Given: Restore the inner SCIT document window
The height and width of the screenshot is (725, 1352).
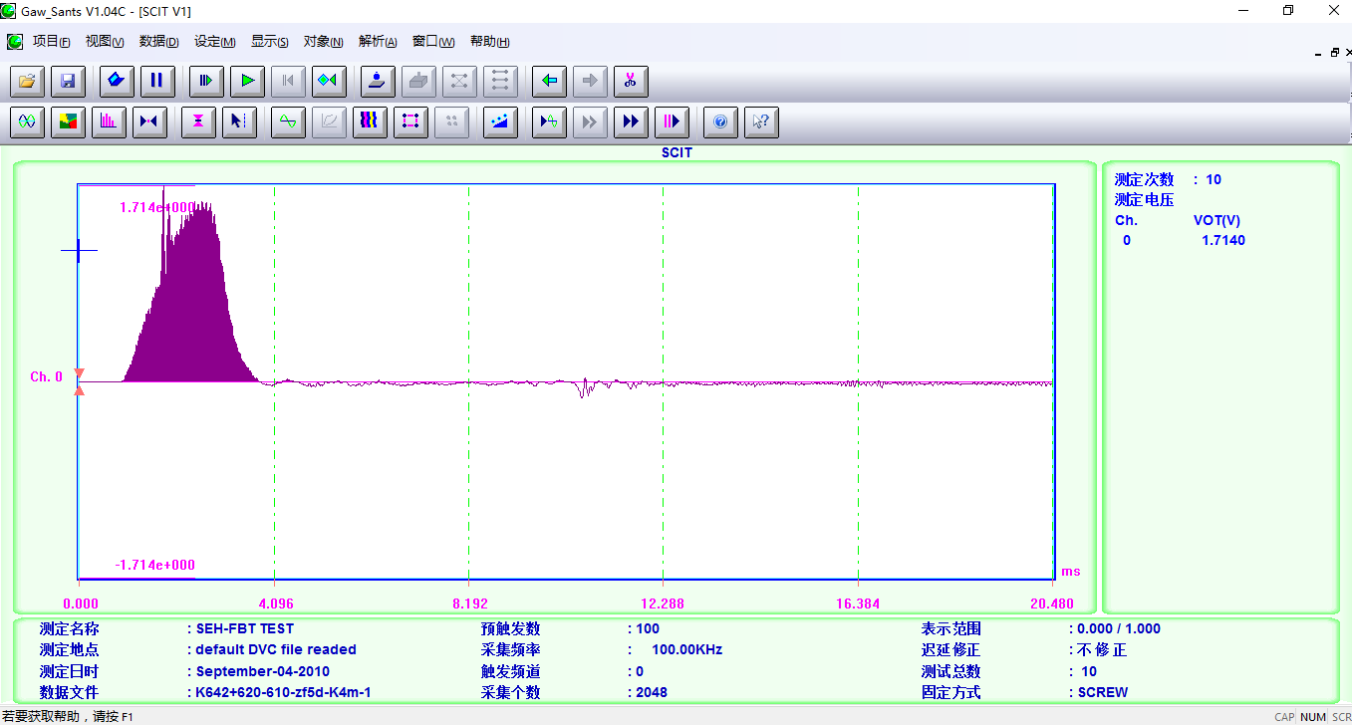Looking at the screenshot, I should [x=1335, y=53].
